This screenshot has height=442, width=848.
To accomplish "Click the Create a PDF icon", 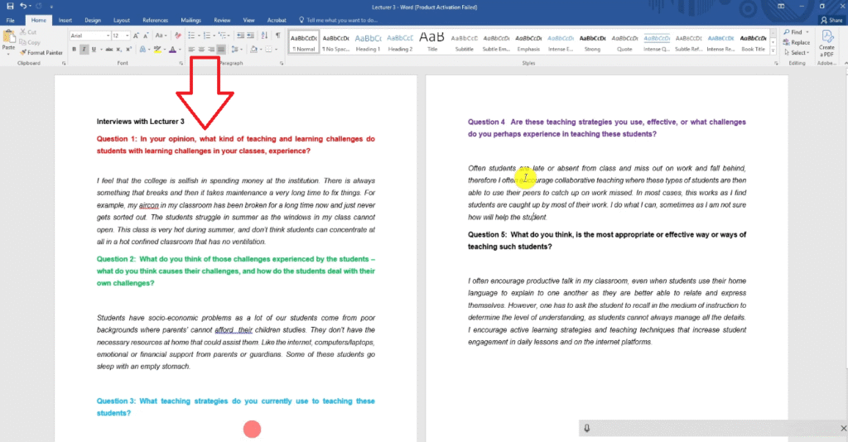I will click(826, 42).
